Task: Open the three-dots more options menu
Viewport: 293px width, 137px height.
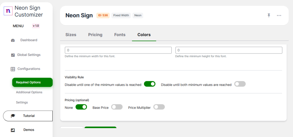Action: [279, 15]
